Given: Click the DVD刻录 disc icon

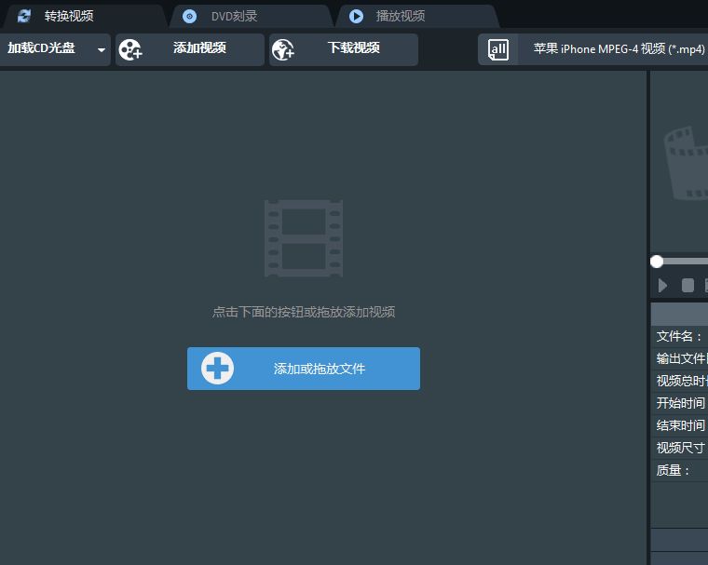Looking at the screenshot, I should click(189, 16).
